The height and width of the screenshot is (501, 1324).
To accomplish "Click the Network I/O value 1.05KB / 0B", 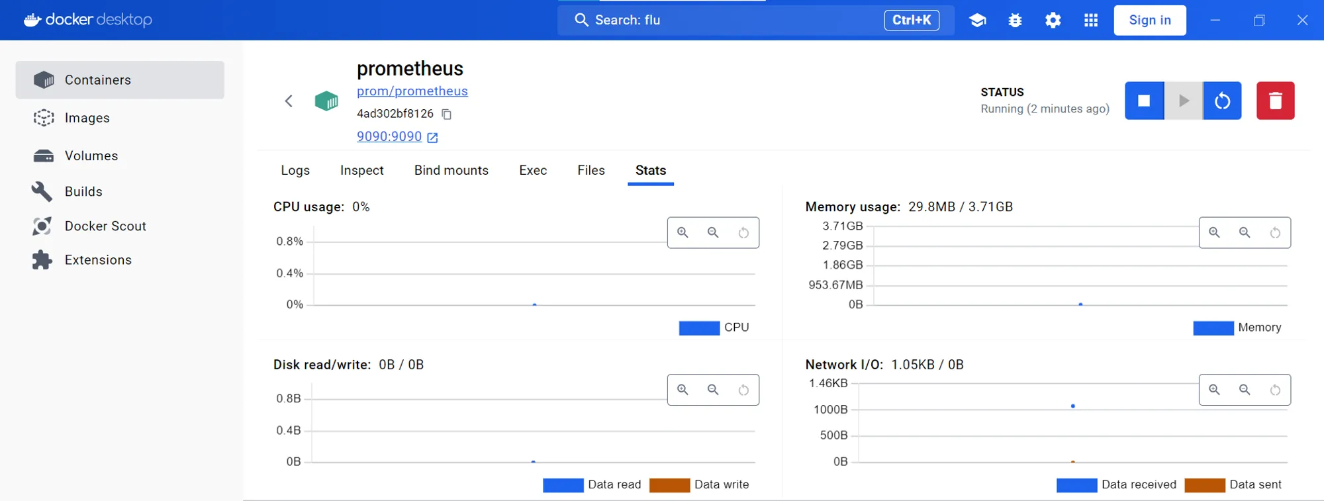I will pyautogui.click(x=927, y=365).
